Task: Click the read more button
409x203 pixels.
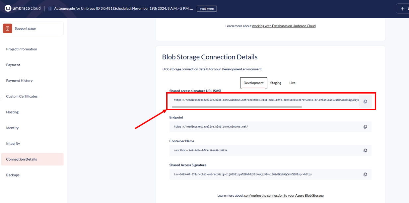Action: (x=207, y=9)
